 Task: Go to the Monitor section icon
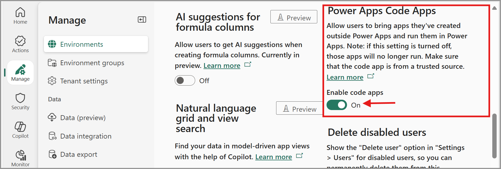20,158
